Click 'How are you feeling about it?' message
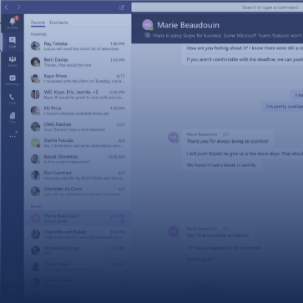This screenshot has width=303, height=303. [242, 48]
